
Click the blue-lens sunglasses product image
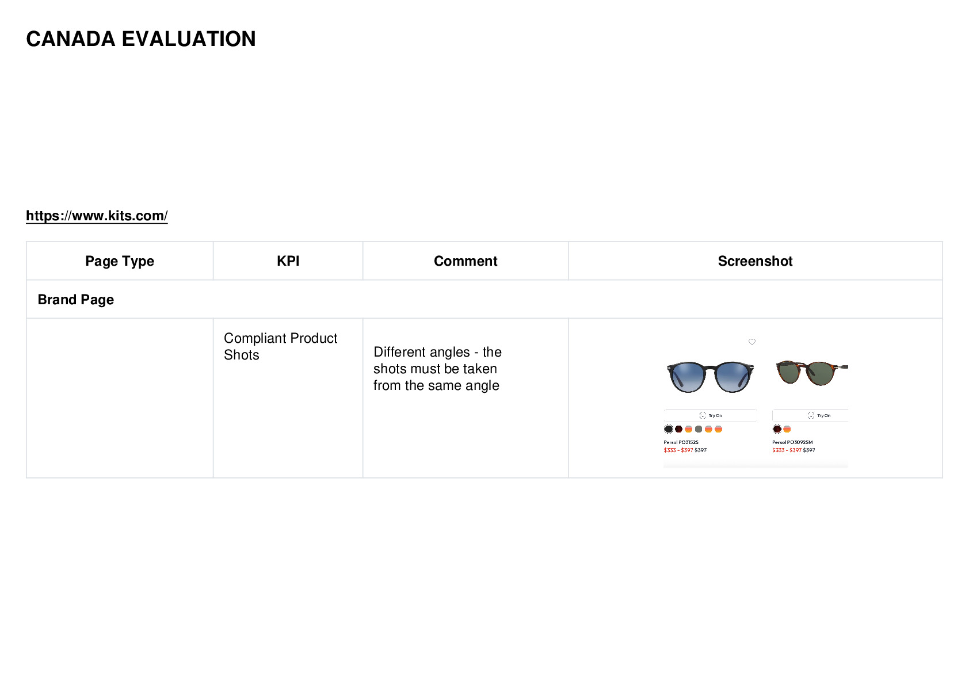710,377
